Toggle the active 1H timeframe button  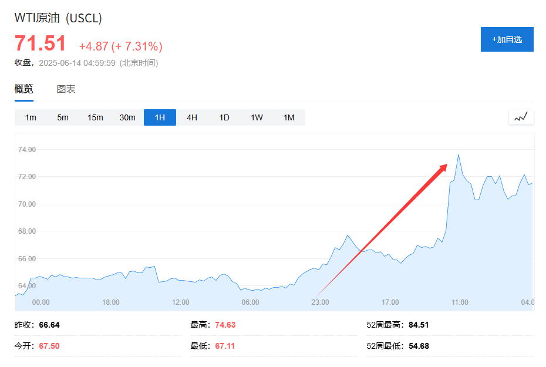pos(159,117)
